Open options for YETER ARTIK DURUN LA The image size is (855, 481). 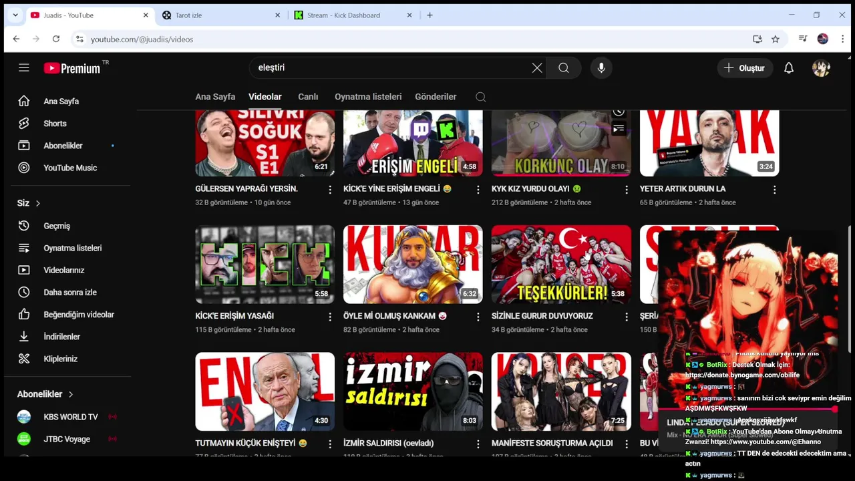775,190
